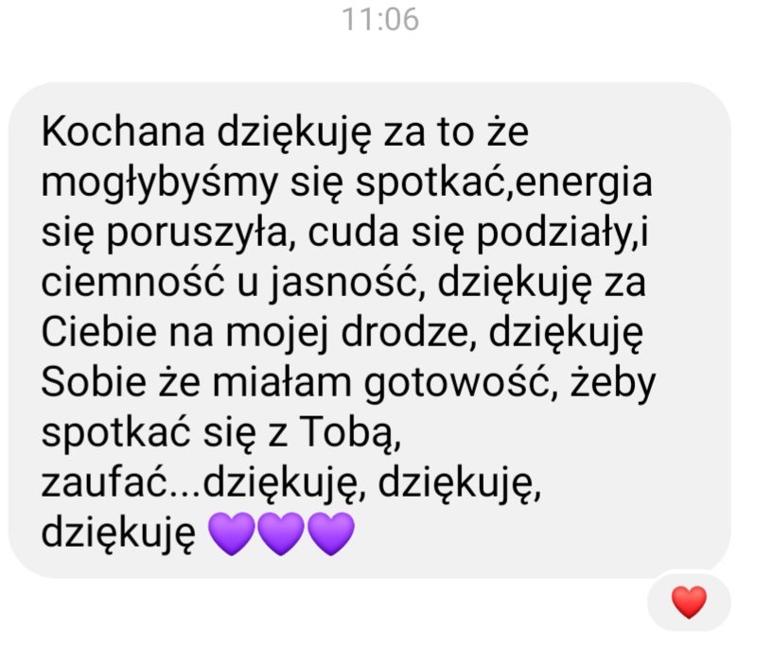Select the word "Kochana" in the message
The image size is (773, 665).
(x=123, y=131)
